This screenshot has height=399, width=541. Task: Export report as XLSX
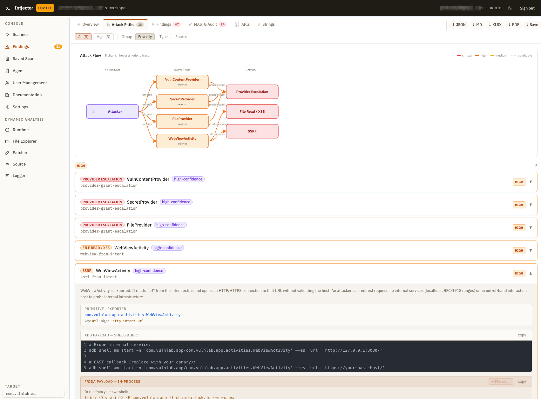click(495, 24)
